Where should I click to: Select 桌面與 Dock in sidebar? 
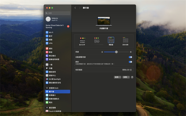[x=53, y=88]
